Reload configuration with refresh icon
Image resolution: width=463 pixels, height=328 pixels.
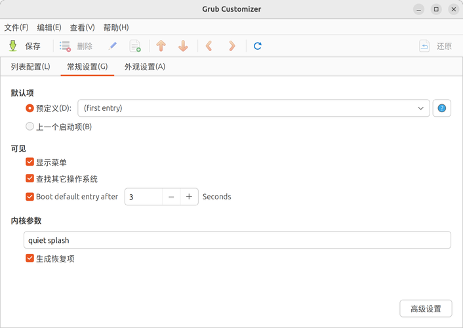[x=258, y=46]
